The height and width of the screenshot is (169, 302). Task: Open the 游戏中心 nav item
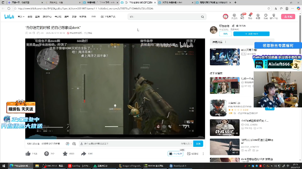[47, 17]
